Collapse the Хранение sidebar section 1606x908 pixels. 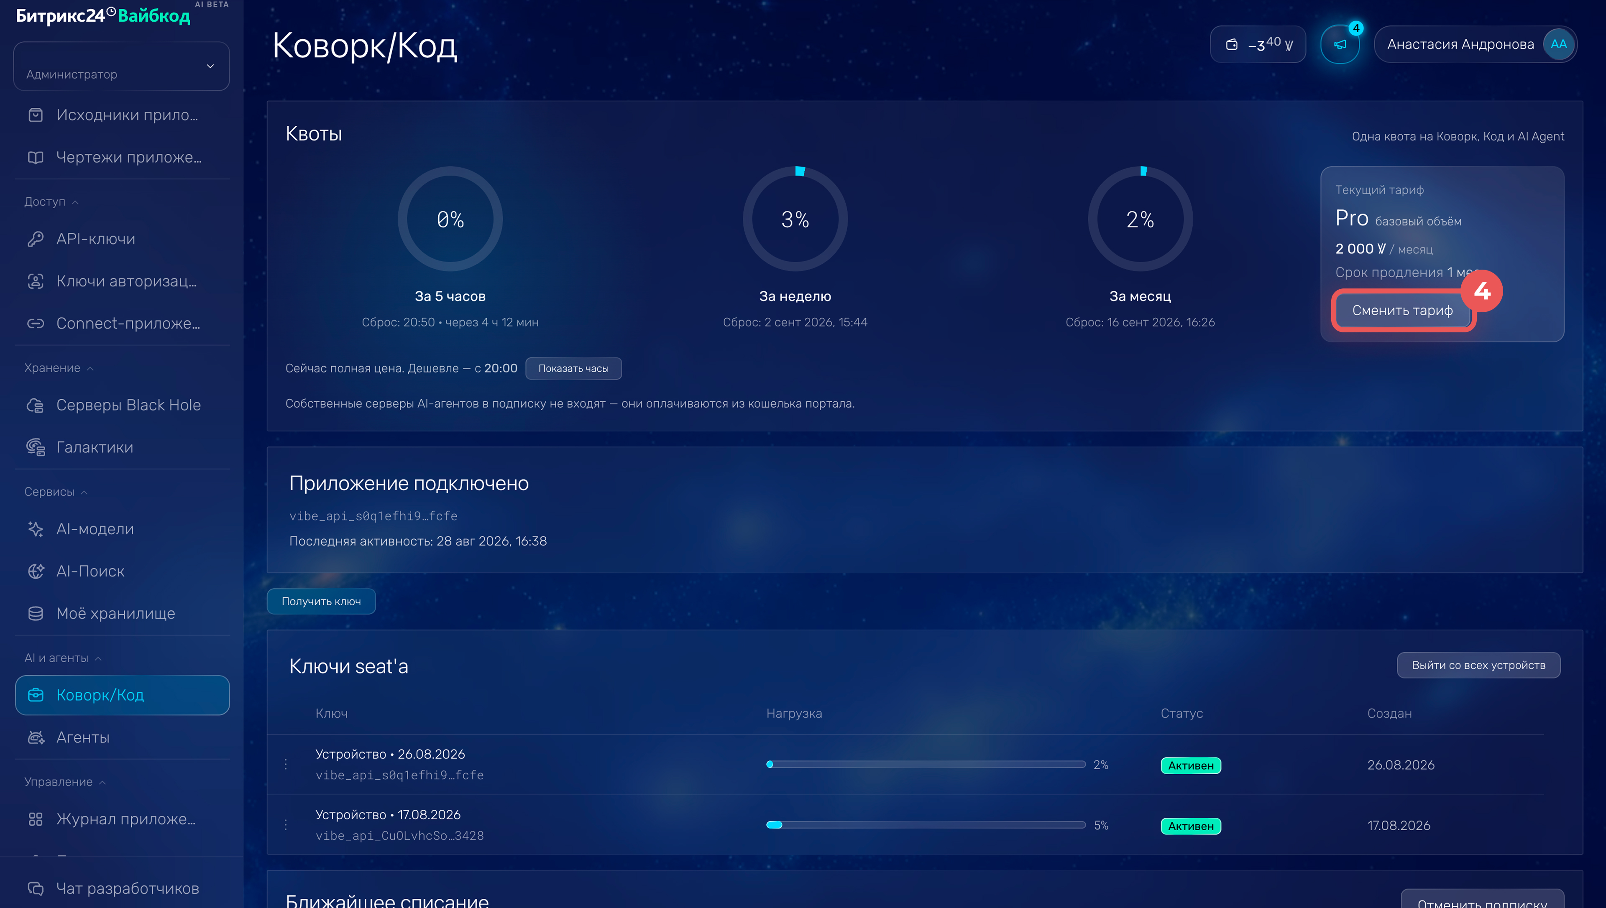click(x=59, y=368)
